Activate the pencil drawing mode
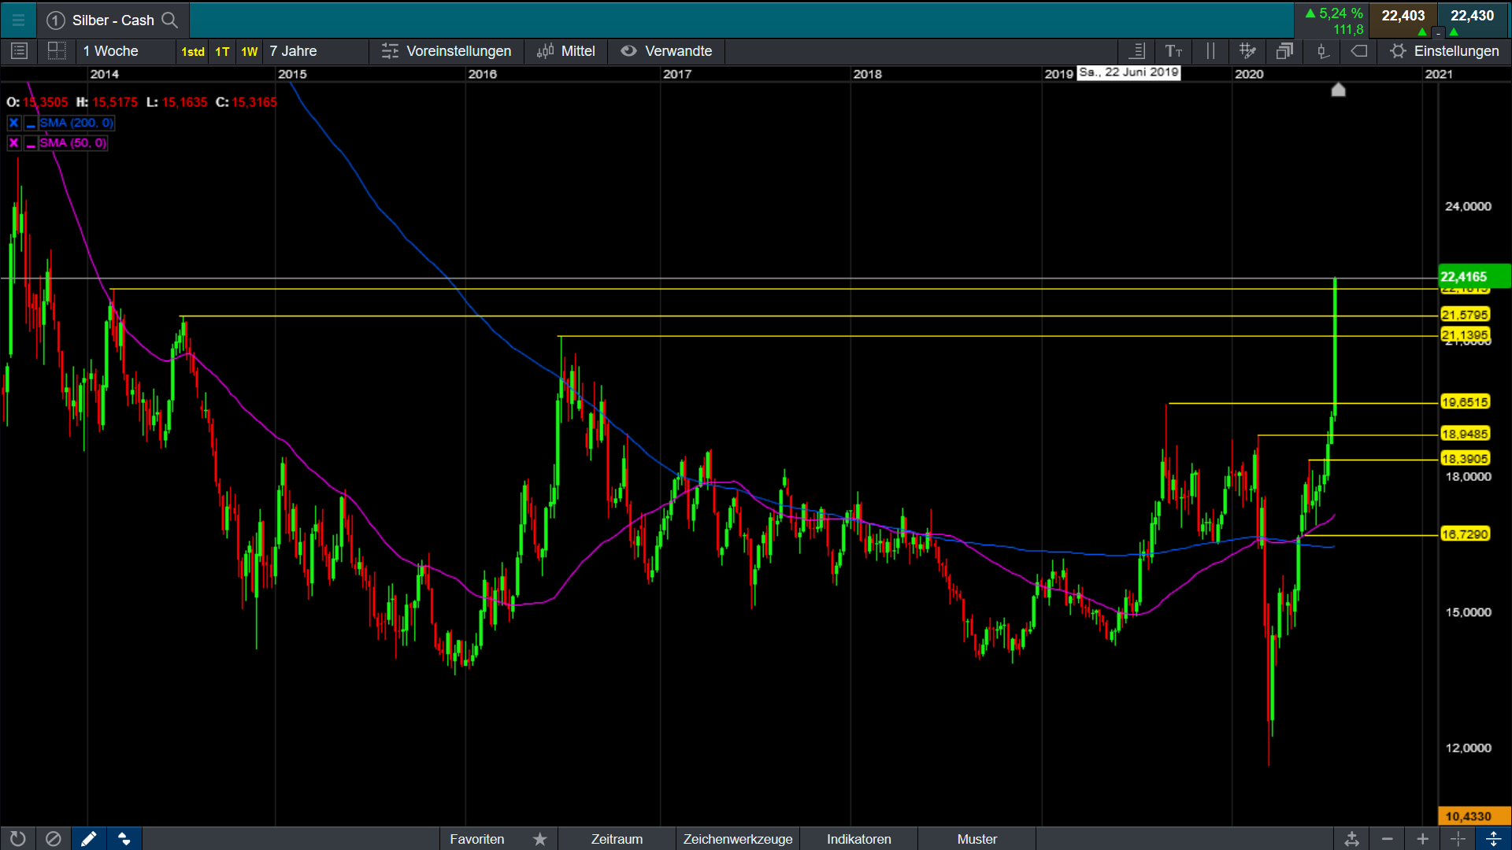This screenshot has width=1512, height=850. [89, 839]
